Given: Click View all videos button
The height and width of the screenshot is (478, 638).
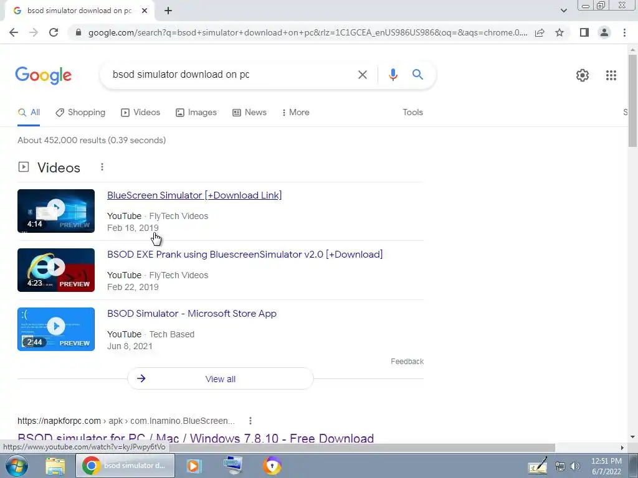Looking at the screenshot, I should pyautogui.click(x=221, y=379).
